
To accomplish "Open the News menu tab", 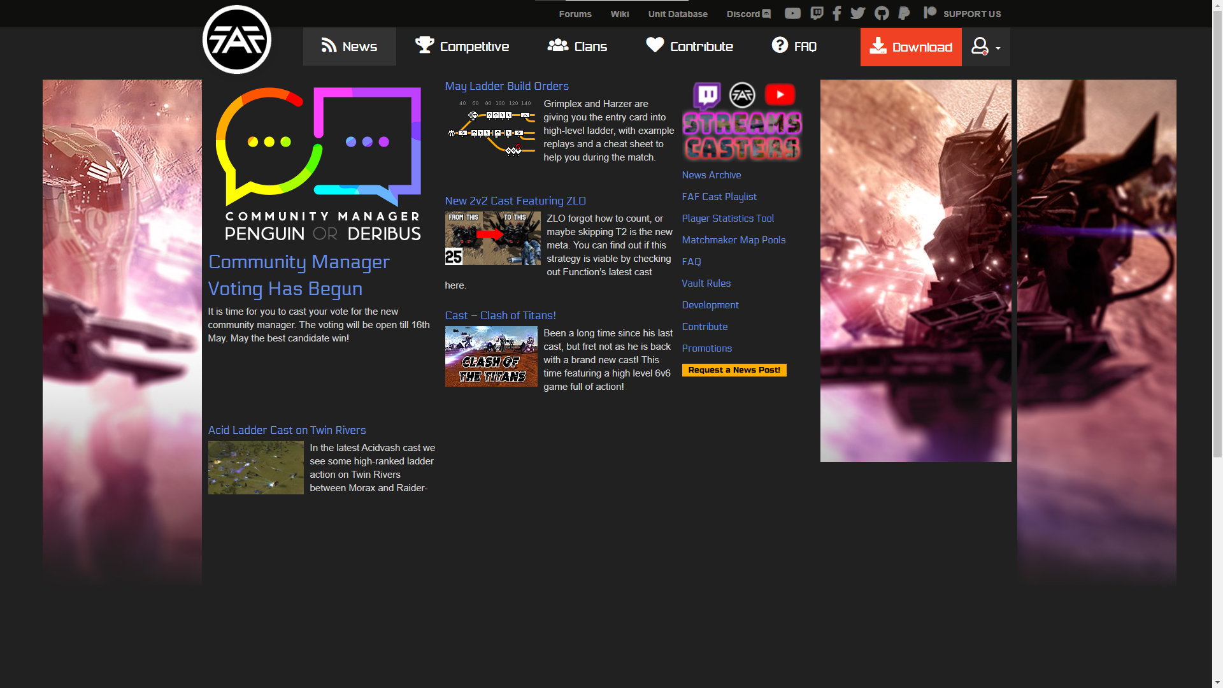I will coord(349,47).
